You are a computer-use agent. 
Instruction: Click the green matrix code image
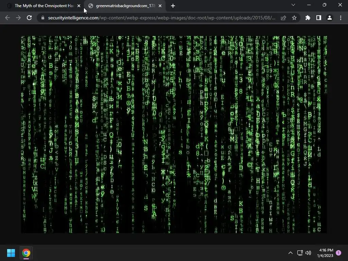click(174, 135)
